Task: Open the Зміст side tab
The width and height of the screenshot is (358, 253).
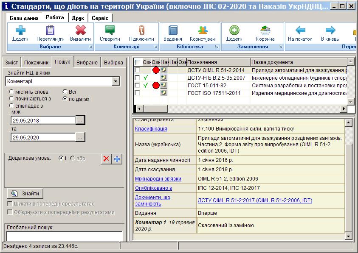Action: click(11, 63)
